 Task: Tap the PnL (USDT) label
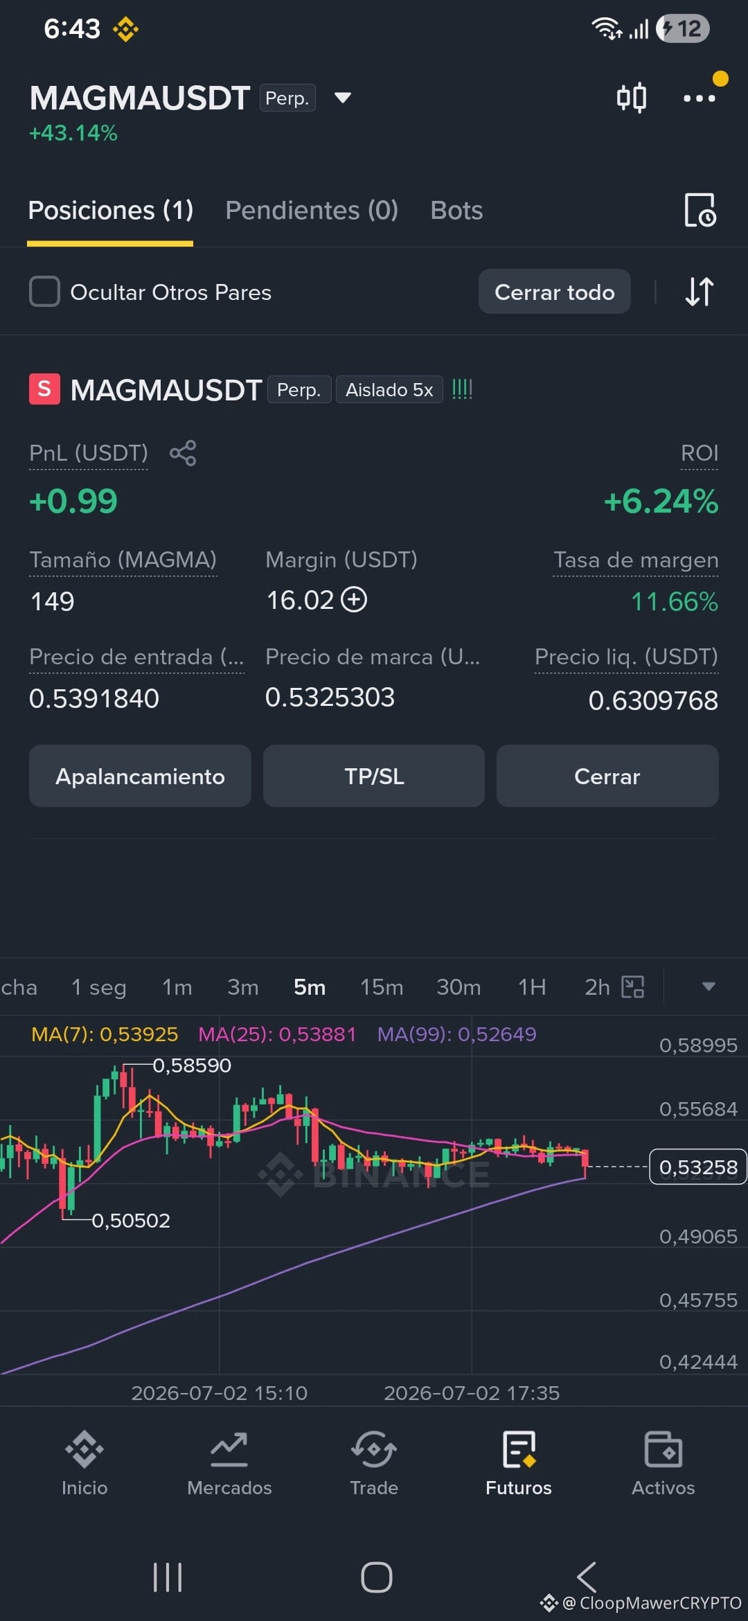pyautogui.click(x=89, y=453)
